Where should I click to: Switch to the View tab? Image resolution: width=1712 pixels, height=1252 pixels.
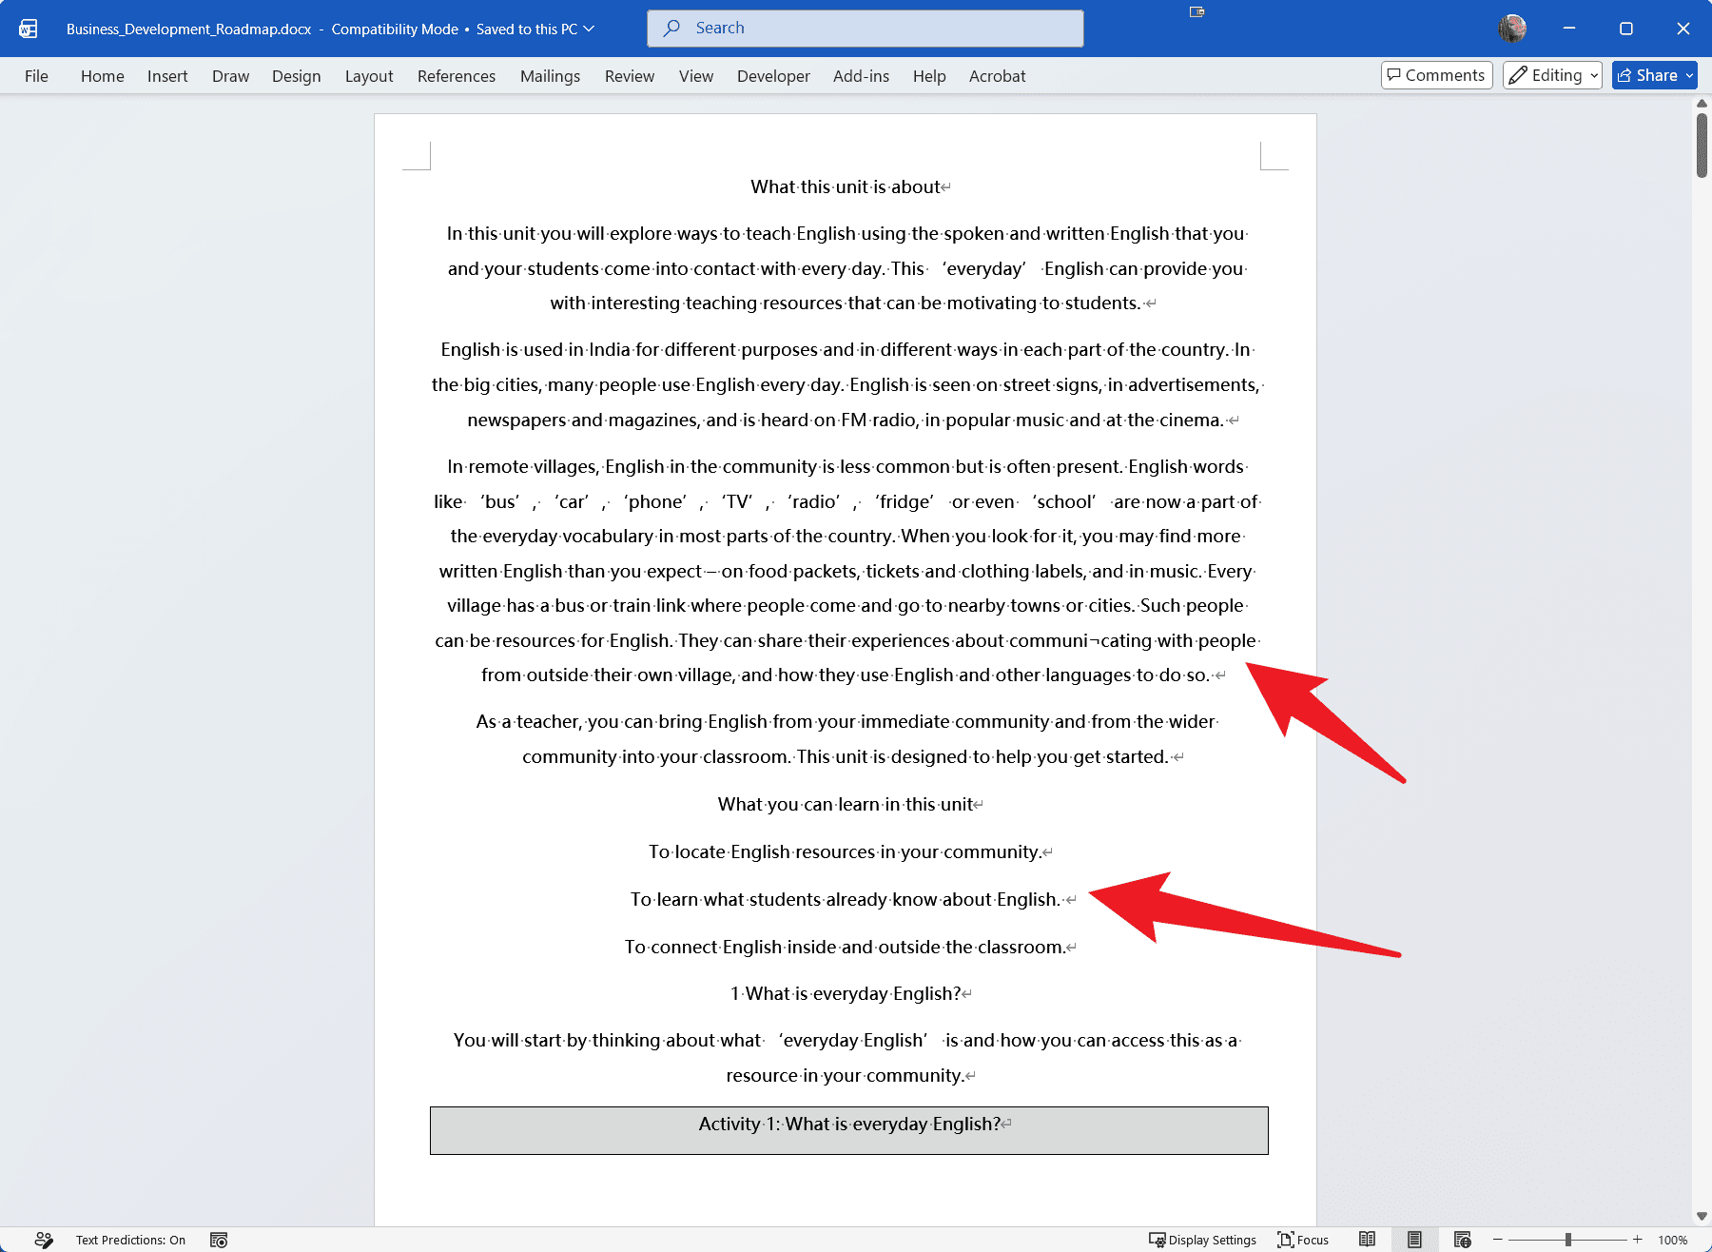pos(696,76)
